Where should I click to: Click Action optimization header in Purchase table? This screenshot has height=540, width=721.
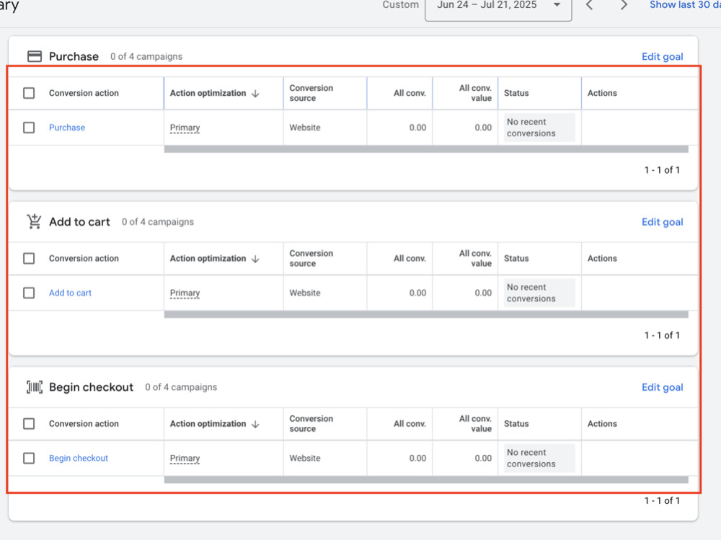208,93
